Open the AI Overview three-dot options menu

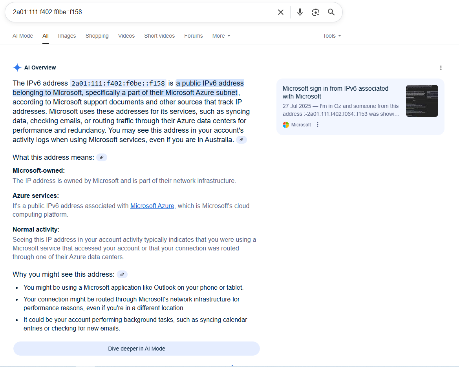(441, 68)
